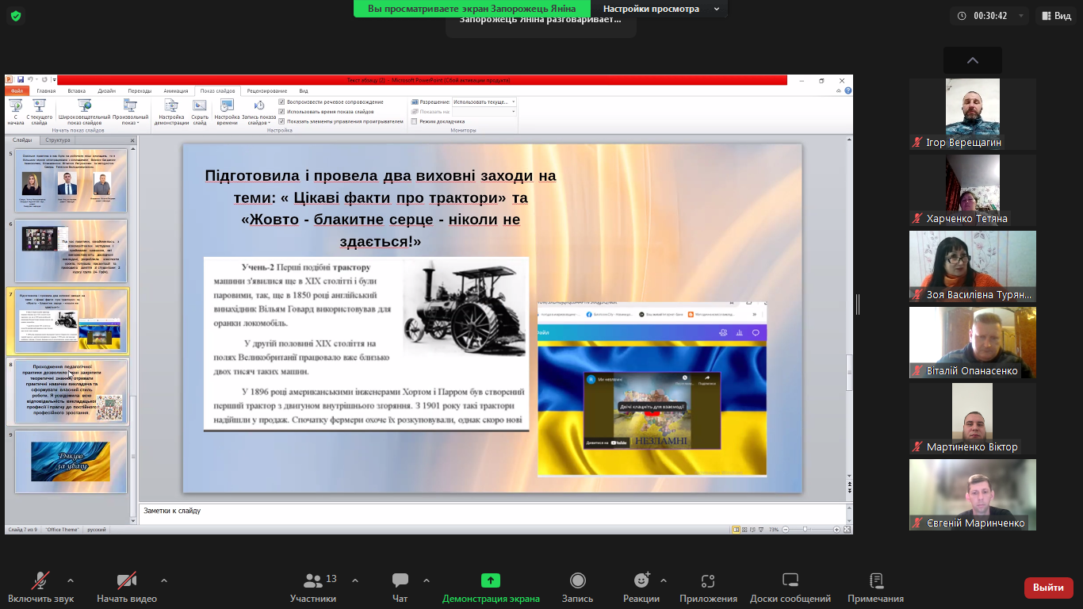
Task: Unmute microphone with Включить звук icon
Action: point(40,581)
